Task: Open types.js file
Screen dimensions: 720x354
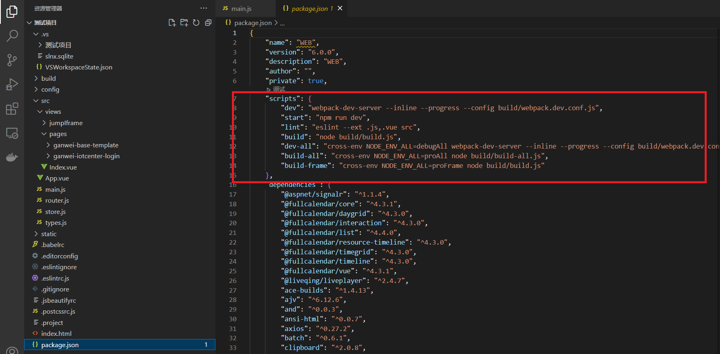Action: [120, 222]
